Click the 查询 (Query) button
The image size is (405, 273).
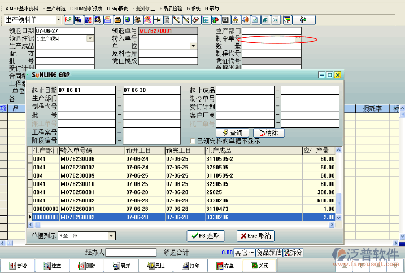point(232,133)
